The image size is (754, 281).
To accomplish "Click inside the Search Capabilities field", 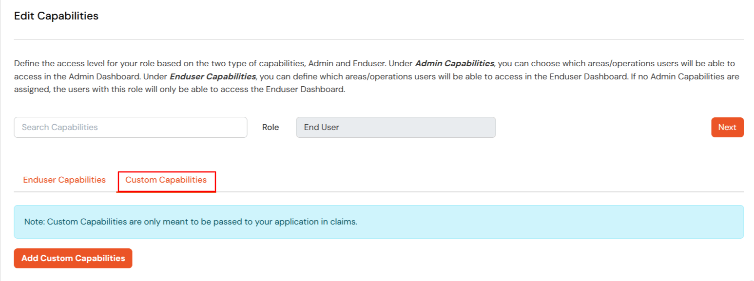I will pyautogui.click(x=130, y=127).
